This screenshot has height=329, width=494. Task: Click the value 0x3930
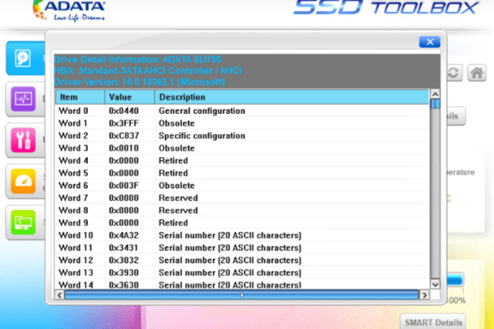click(x=123, y=272)
